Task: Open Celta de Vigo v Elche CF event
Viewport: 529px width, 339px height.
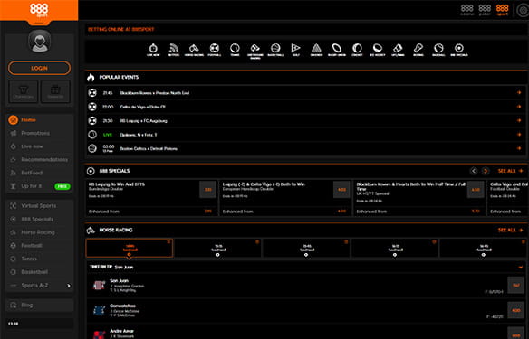Action: click(x=305, y=107)
